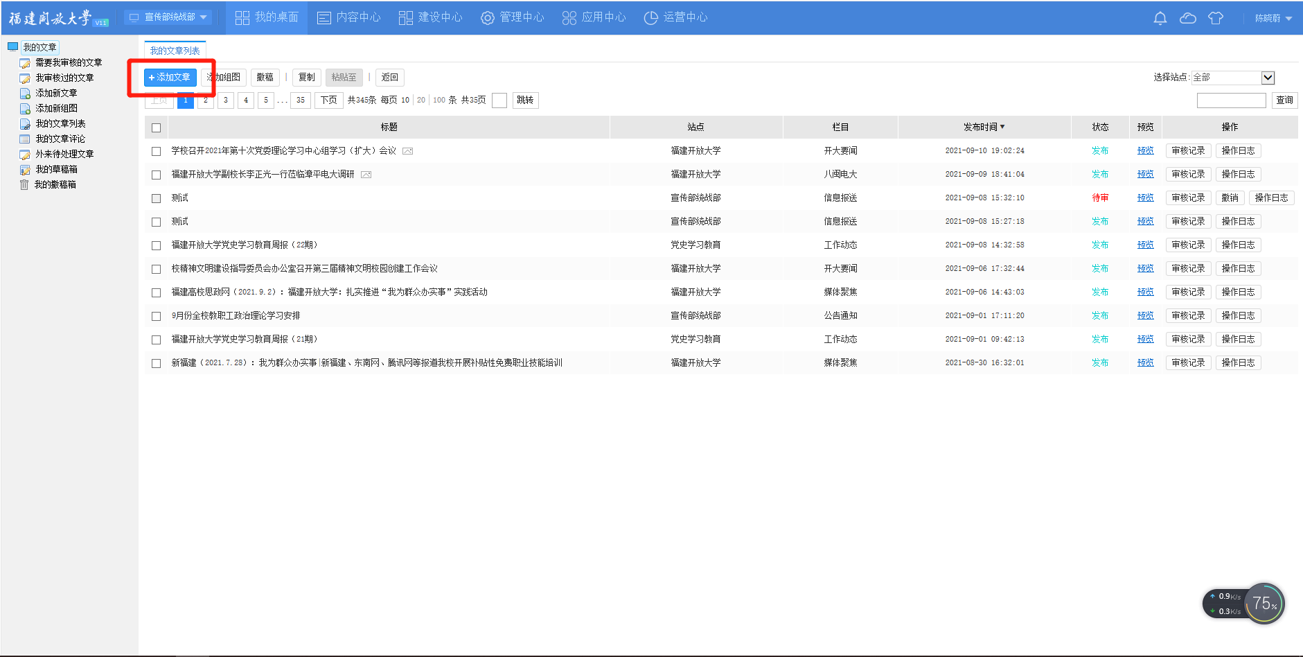Click the T-shirt theme icon
Image resolution: width=1303 pixels, height=657 pixels.
point(1215,18)
